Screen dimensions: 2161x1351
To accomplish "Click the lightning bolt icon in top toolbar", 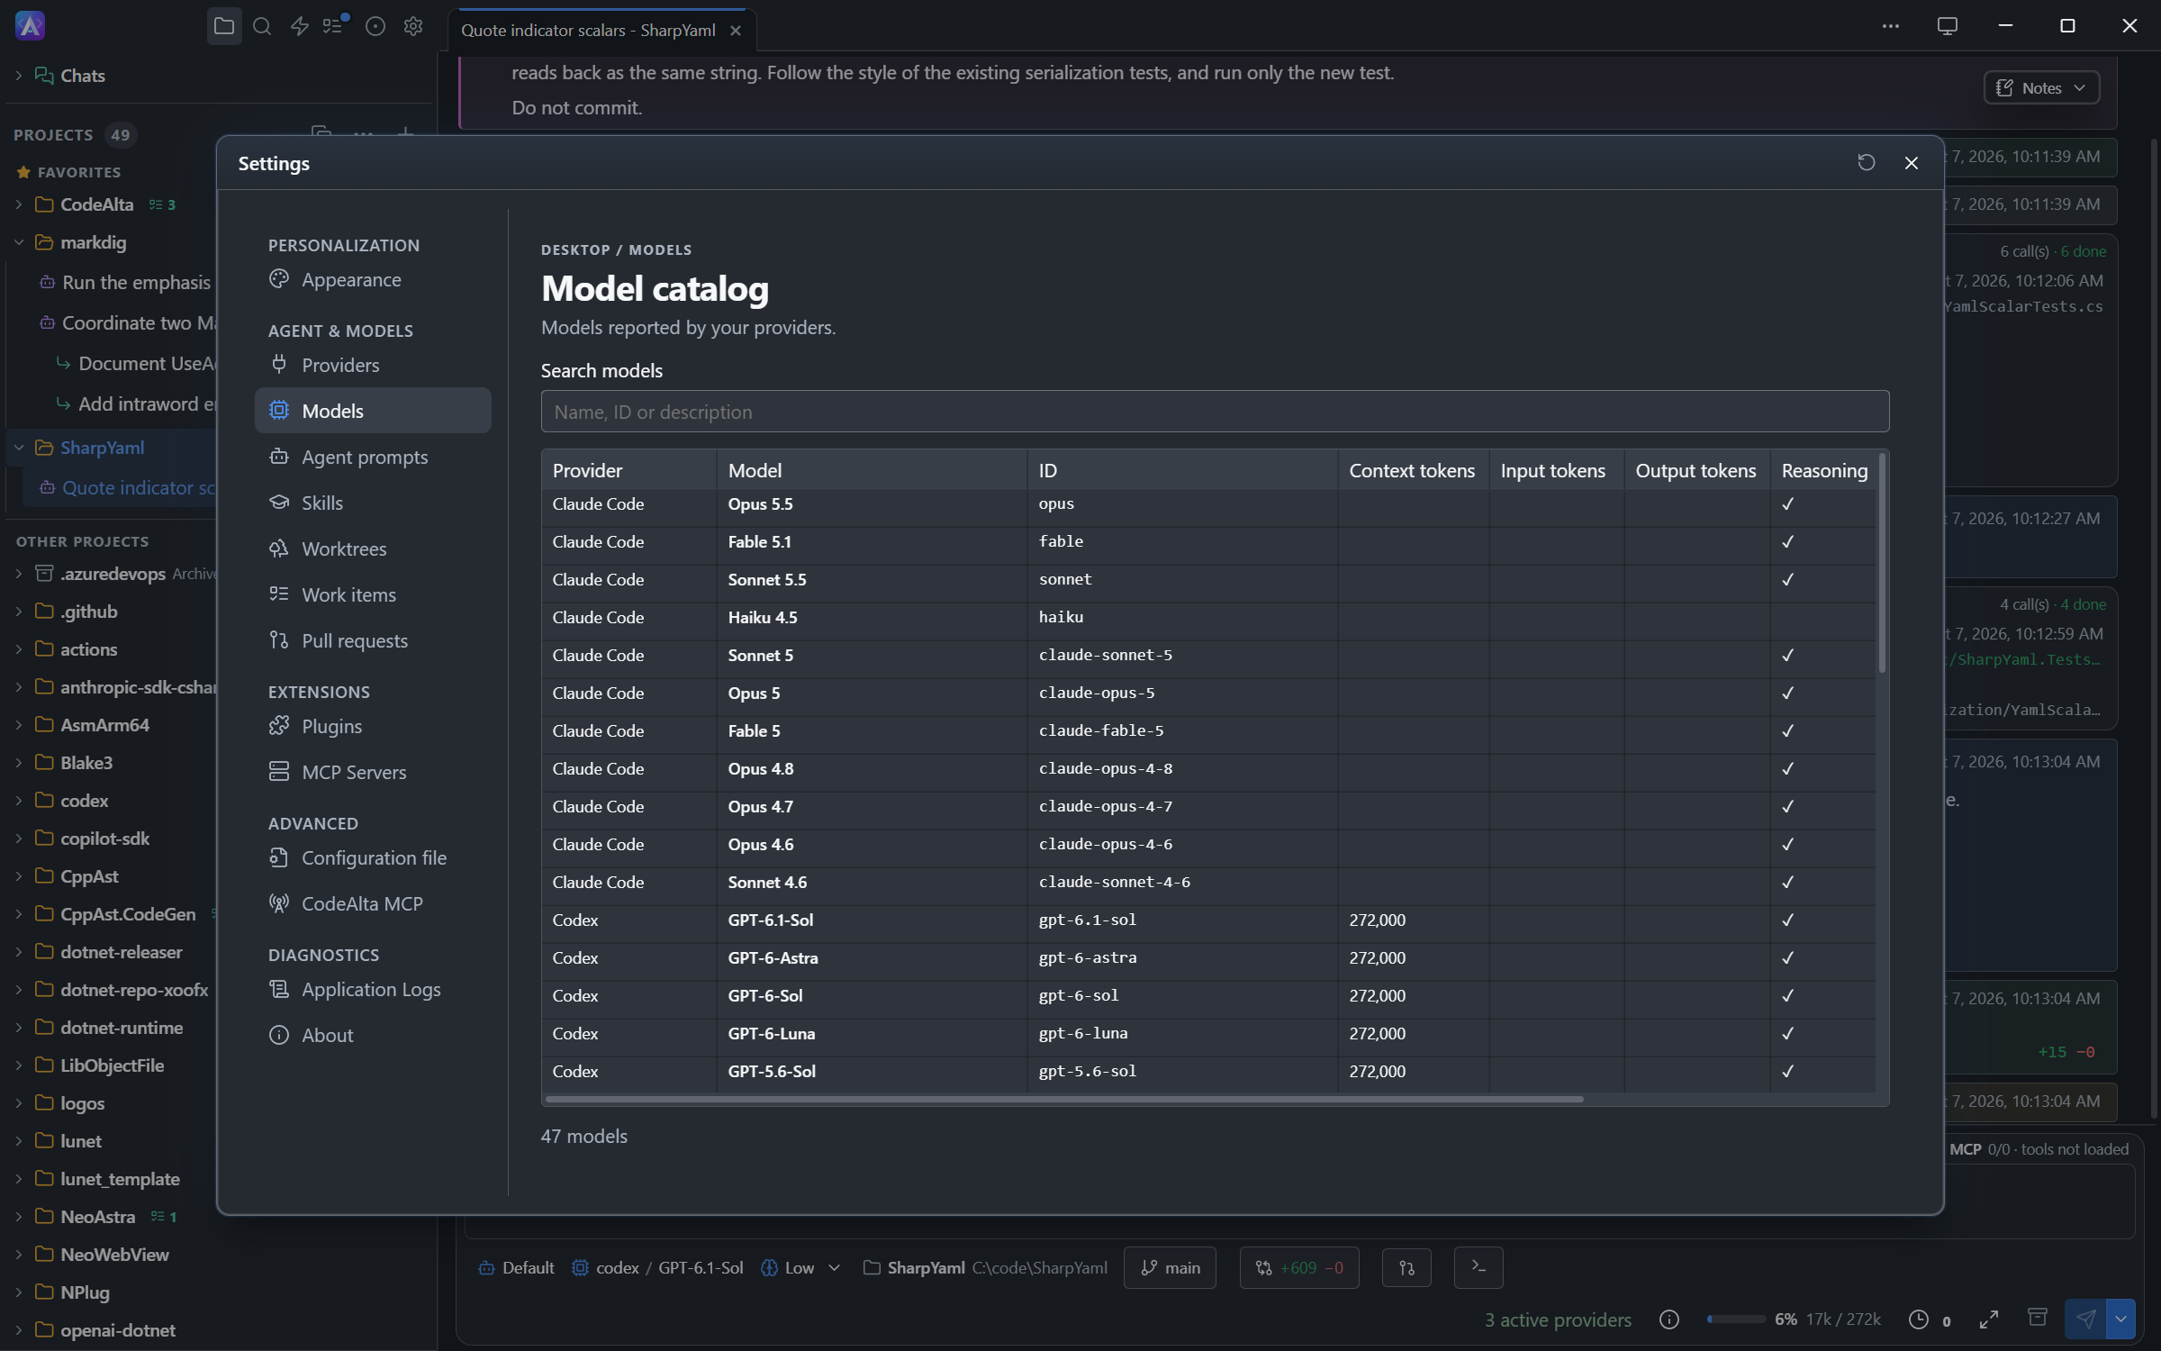I will pyautogui.click(x=300, y=26).
